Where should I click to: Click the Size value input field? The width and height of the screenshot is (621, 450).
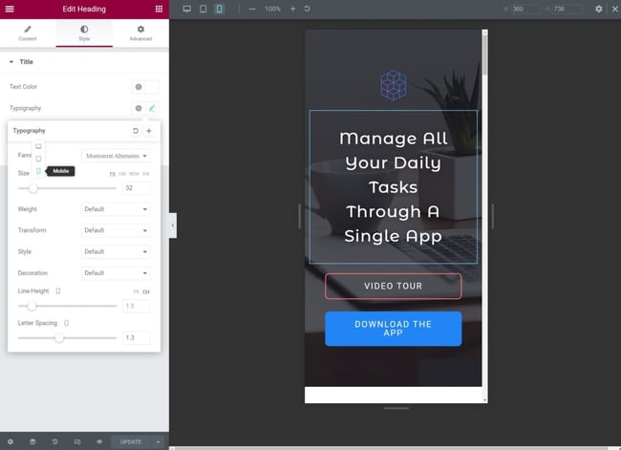pos(136,188)
